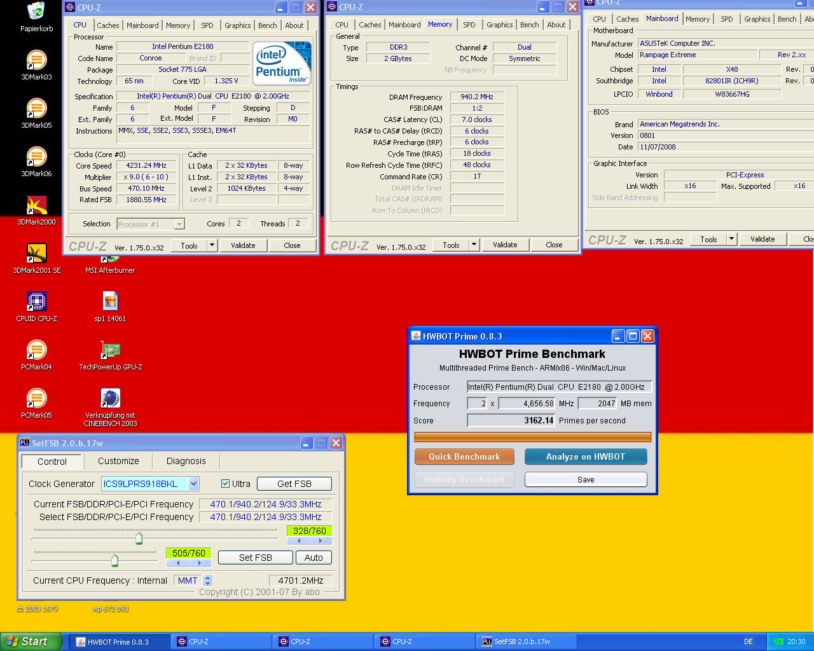Image resolution: width=814 pixels, height=651 pixels.
Task: Click the Core Speed value 4231.24 MHz
Action: click(146, 165)
